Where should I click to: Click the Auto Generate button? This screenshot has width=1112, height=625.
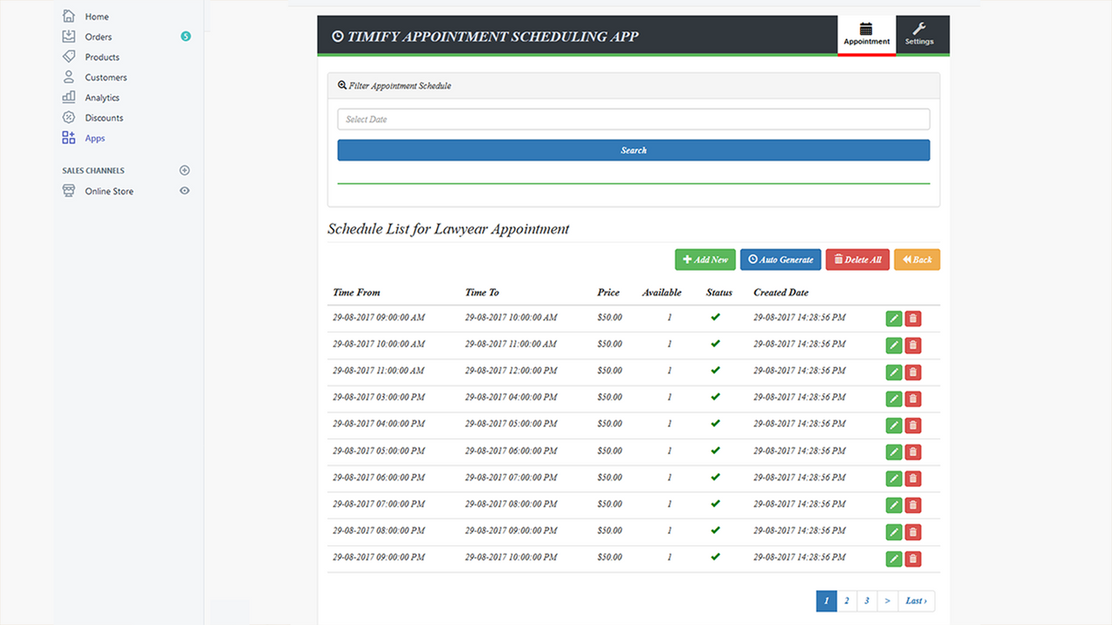coord(780,260)
